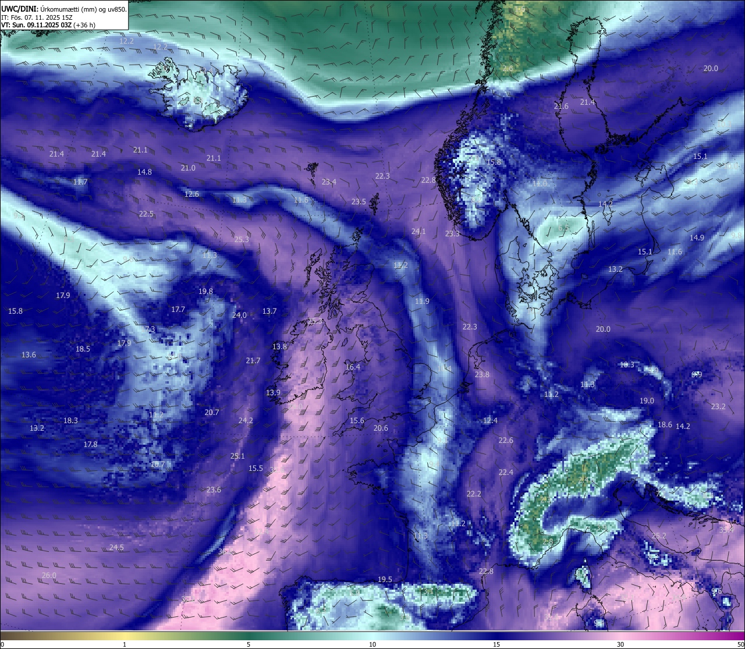Click the map value '15.5'

pyautogui.click(x=256, y=468)
